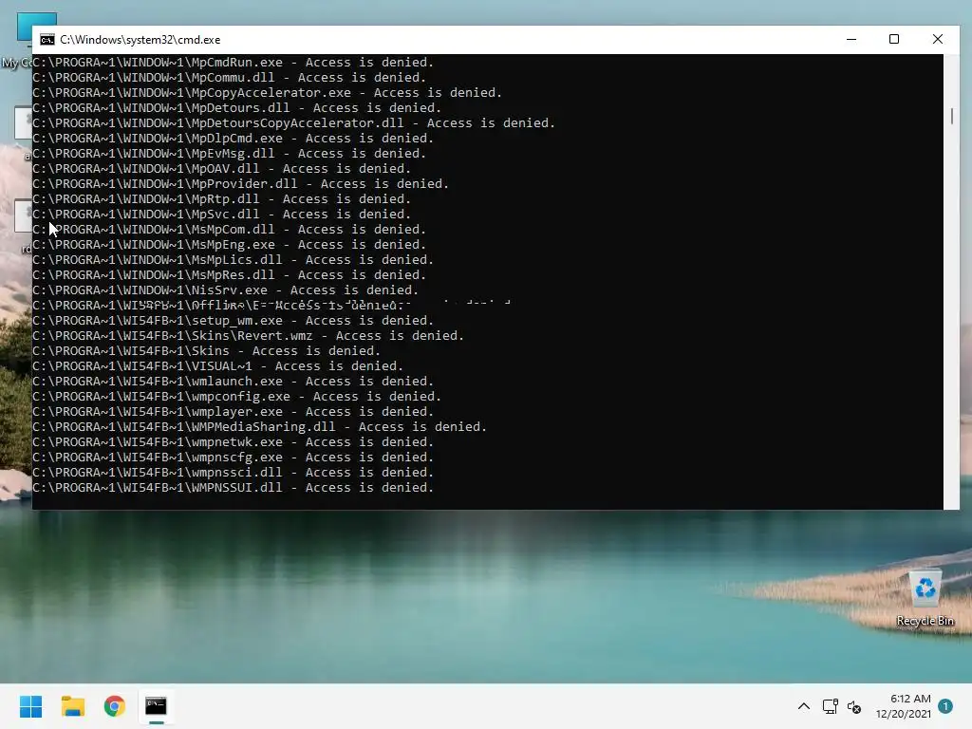Click the wmplayer.exe output line
Screen dimensions: 972x729
pos(234,412)
